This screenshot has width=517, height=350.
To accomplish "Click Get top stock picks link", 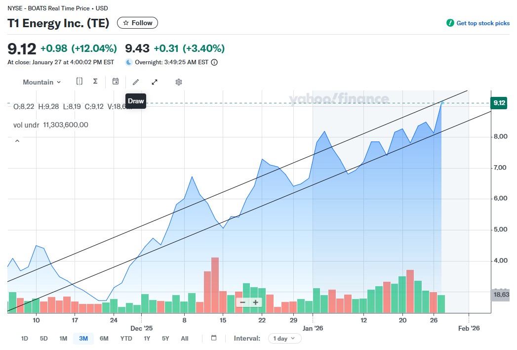I will tap(478, 23).
